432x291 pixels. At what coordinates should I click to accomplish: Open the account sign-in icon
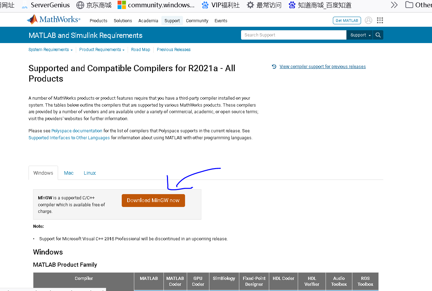point(368,20)
